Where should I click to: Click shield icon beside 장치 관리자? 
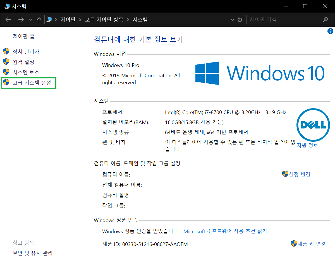click(6, 51)
